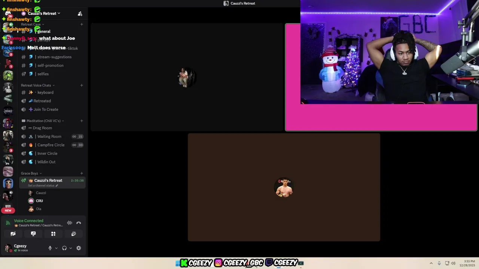Open the Windows Start button
The width and height of the screenshot is (479, 269).
(x=178, y=263)
